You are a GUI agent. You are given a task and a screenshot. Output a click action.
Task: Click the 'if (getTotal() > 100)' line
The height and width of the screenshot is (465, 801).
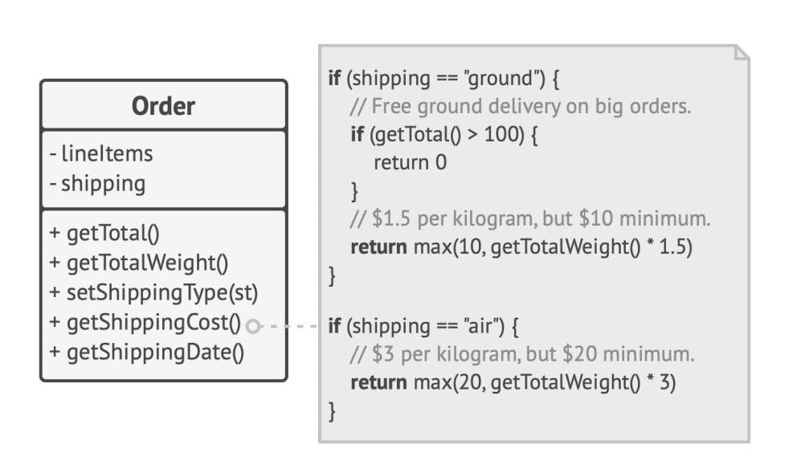point(444,134)
